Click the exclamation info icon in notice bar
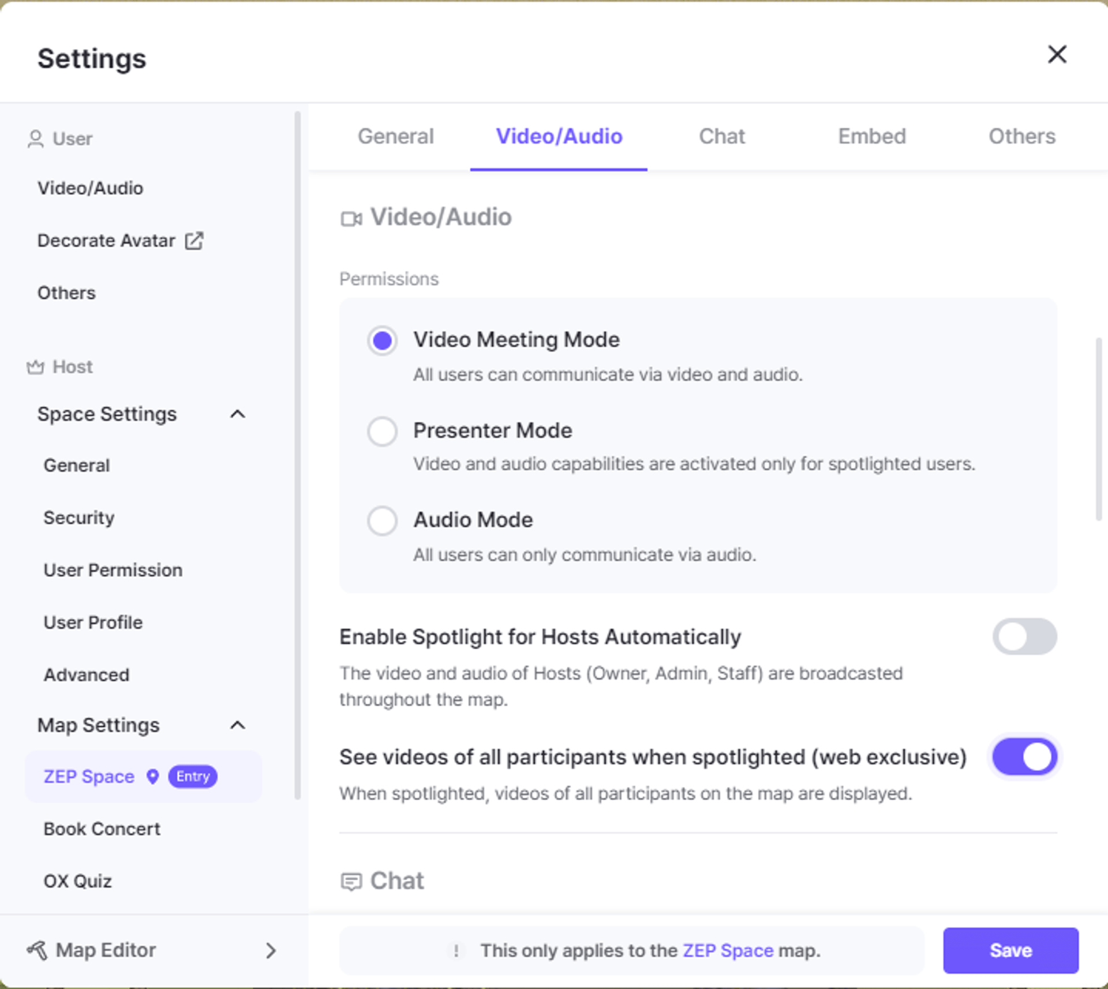1108x989 pixels. click(456, 950)
